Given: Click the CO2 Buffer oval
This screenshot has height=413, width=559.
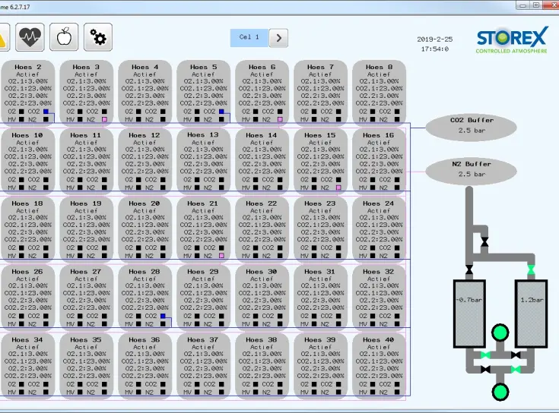Looking at the screenshot, I should point(472,125).
